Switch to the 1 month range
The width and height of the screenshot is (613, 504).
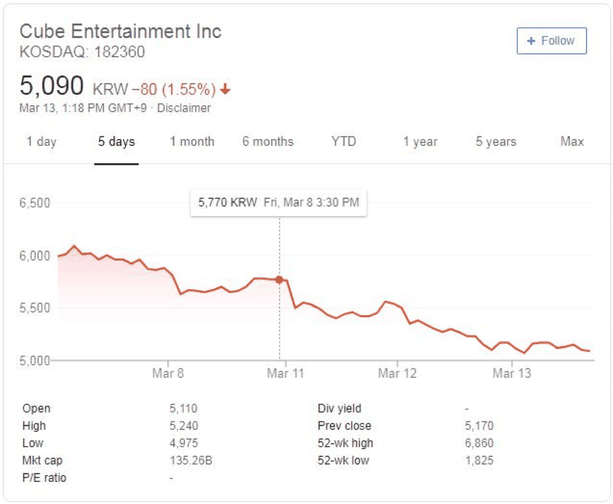[x=192, y=142]
